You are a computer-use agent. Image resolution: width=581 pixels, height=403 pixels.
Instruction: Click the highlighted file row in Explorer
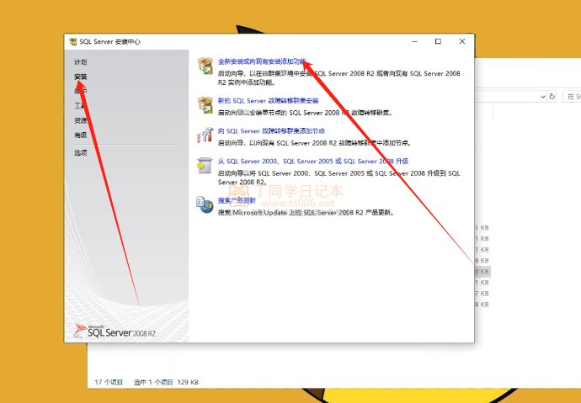tap(482, 271)
